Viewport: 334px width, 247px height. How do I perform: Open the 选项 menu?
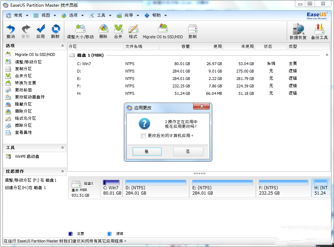point(73,15)
